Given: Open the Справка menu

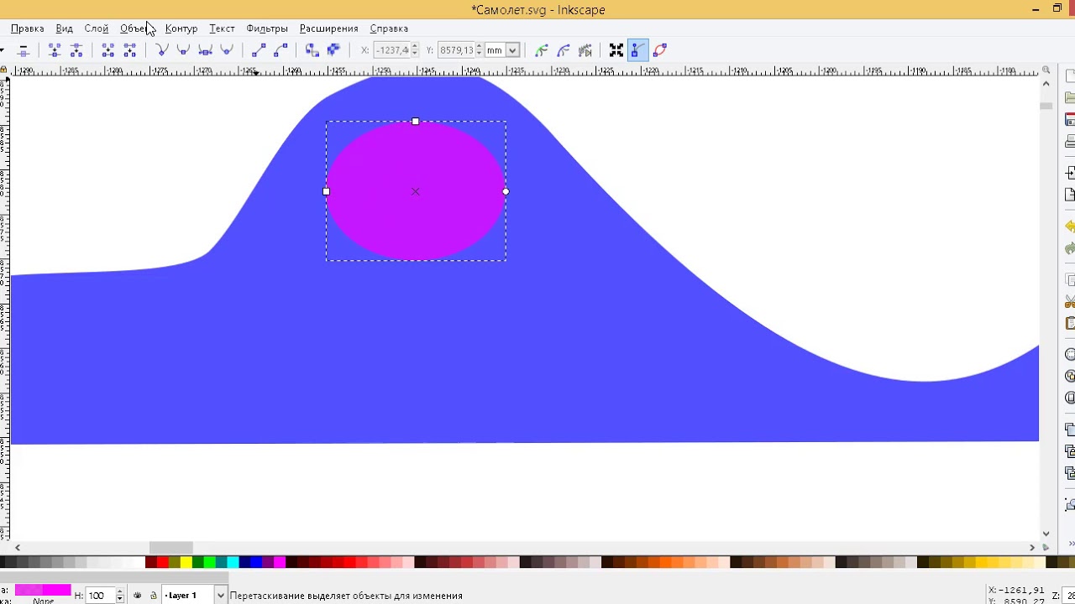Looking at the screenshot, I should pyautogui.click(x=389, y=29).
